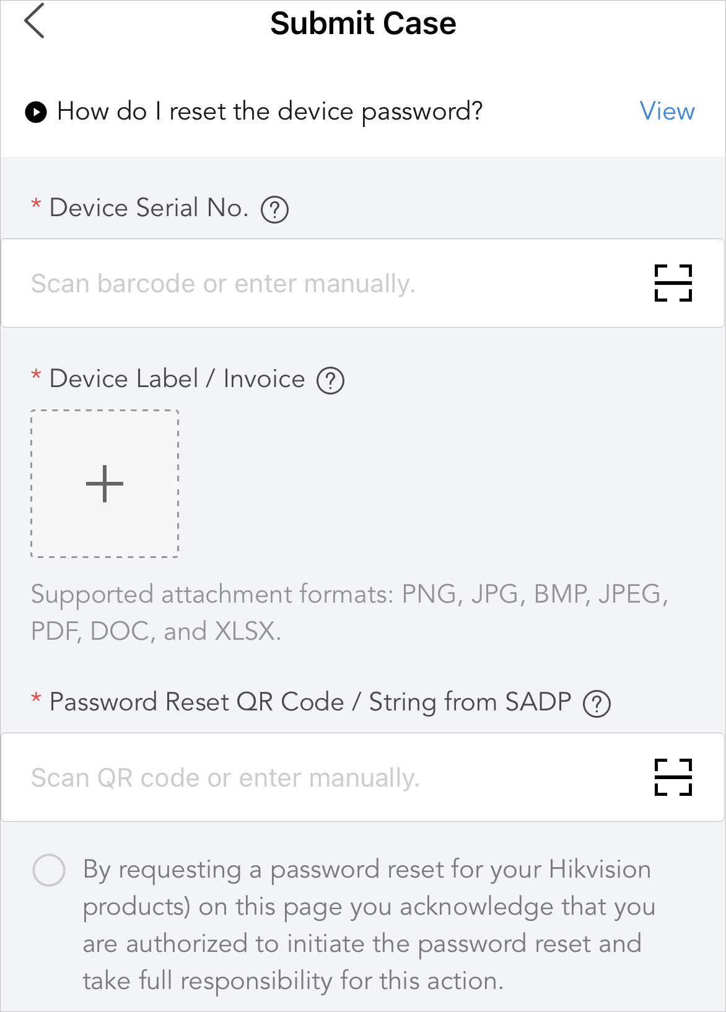Click the supported attachment formats note
The height and width of the screenshot is (1012, 726).
click(349, 613)
